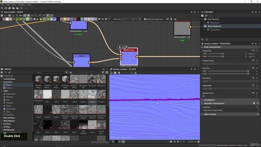Select the Normal node in graph
The width and height of the screenshot is (261, 147).
82,60
